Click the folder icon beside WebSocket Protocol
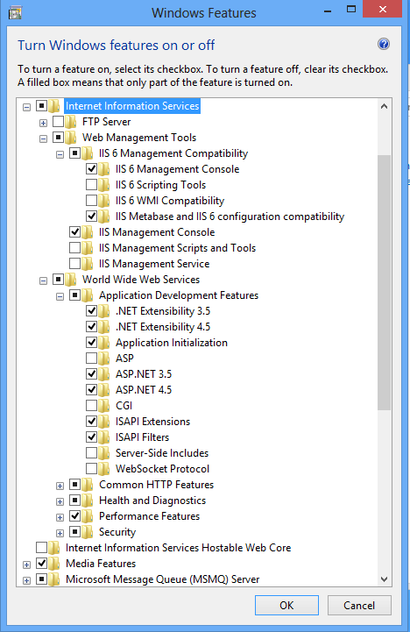 pos(104,468)
